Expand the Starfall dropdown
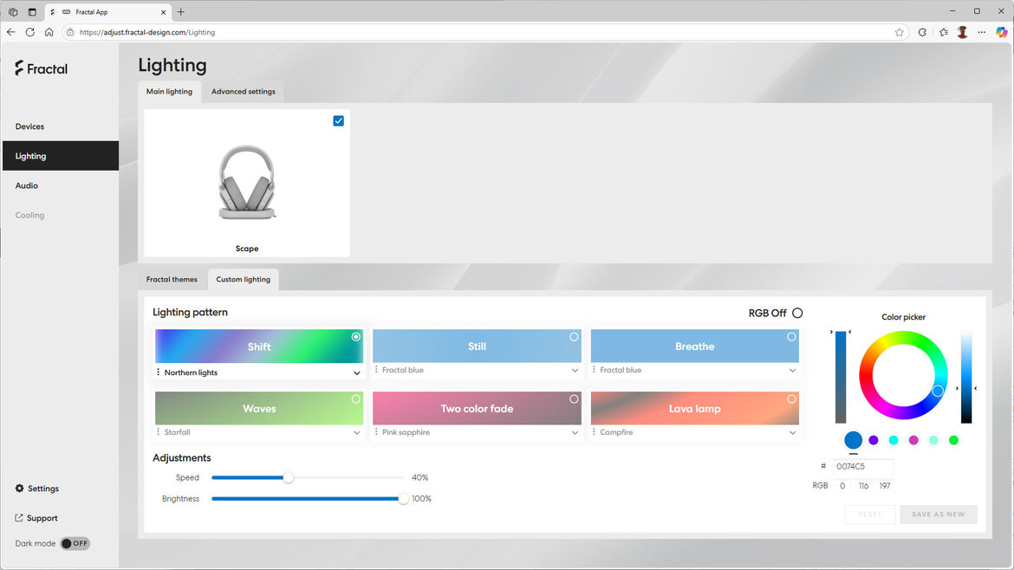This screenshot has height=570, width=1014. (x=356, y=432)
